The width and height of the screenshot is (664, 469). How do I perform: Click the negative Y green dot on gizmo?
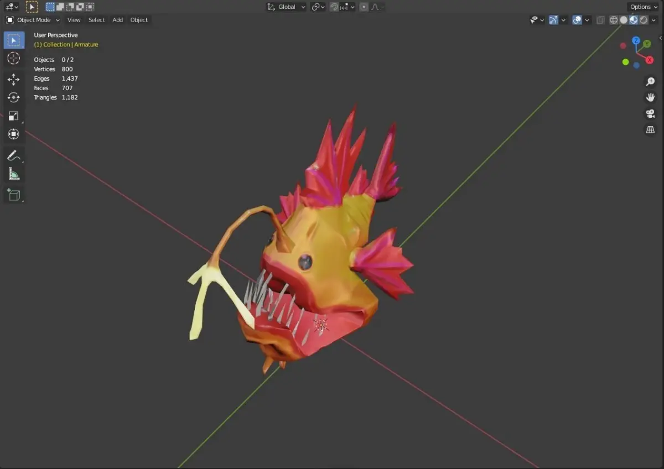(x=625, y=62)
